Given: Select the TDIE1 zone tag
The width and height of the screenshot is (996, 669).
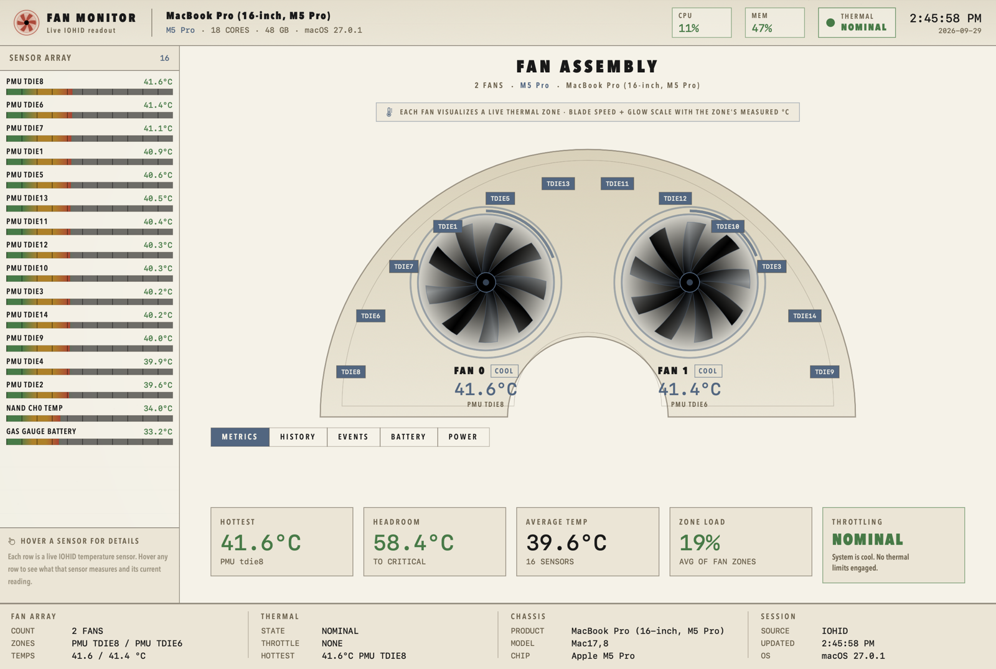Looking at the screenshot, I should point(448,227).
